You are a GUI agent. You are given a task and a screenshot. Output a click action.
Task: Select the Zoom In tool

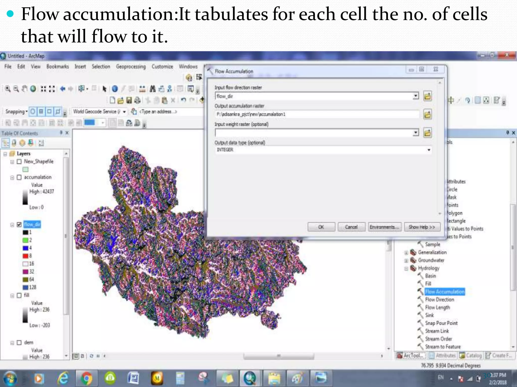tap(8, 89)
